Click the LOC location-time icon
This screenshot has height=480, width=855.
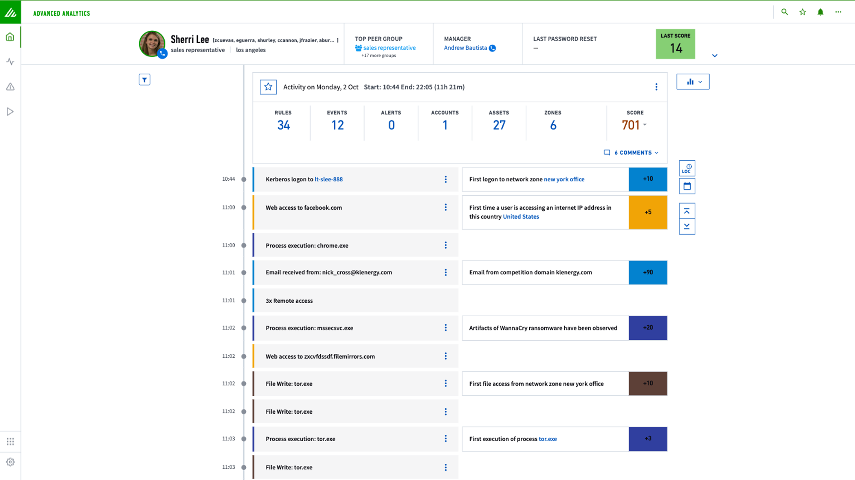pos(687,168)
